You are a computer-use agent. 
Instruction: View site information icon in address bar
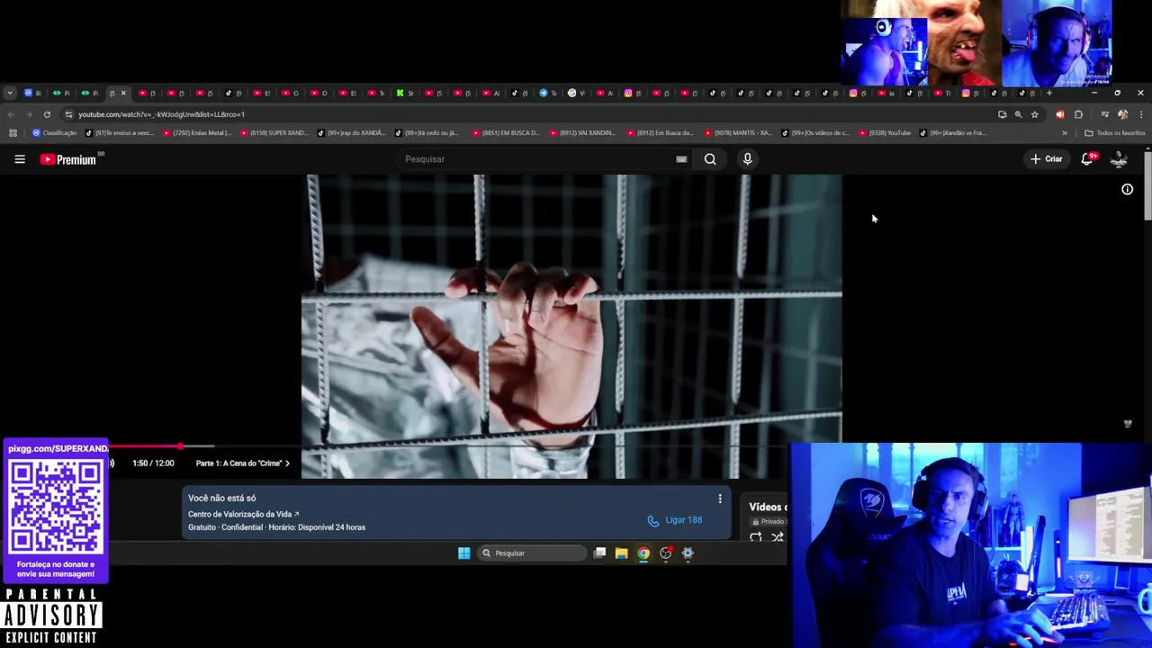(68, 114)
